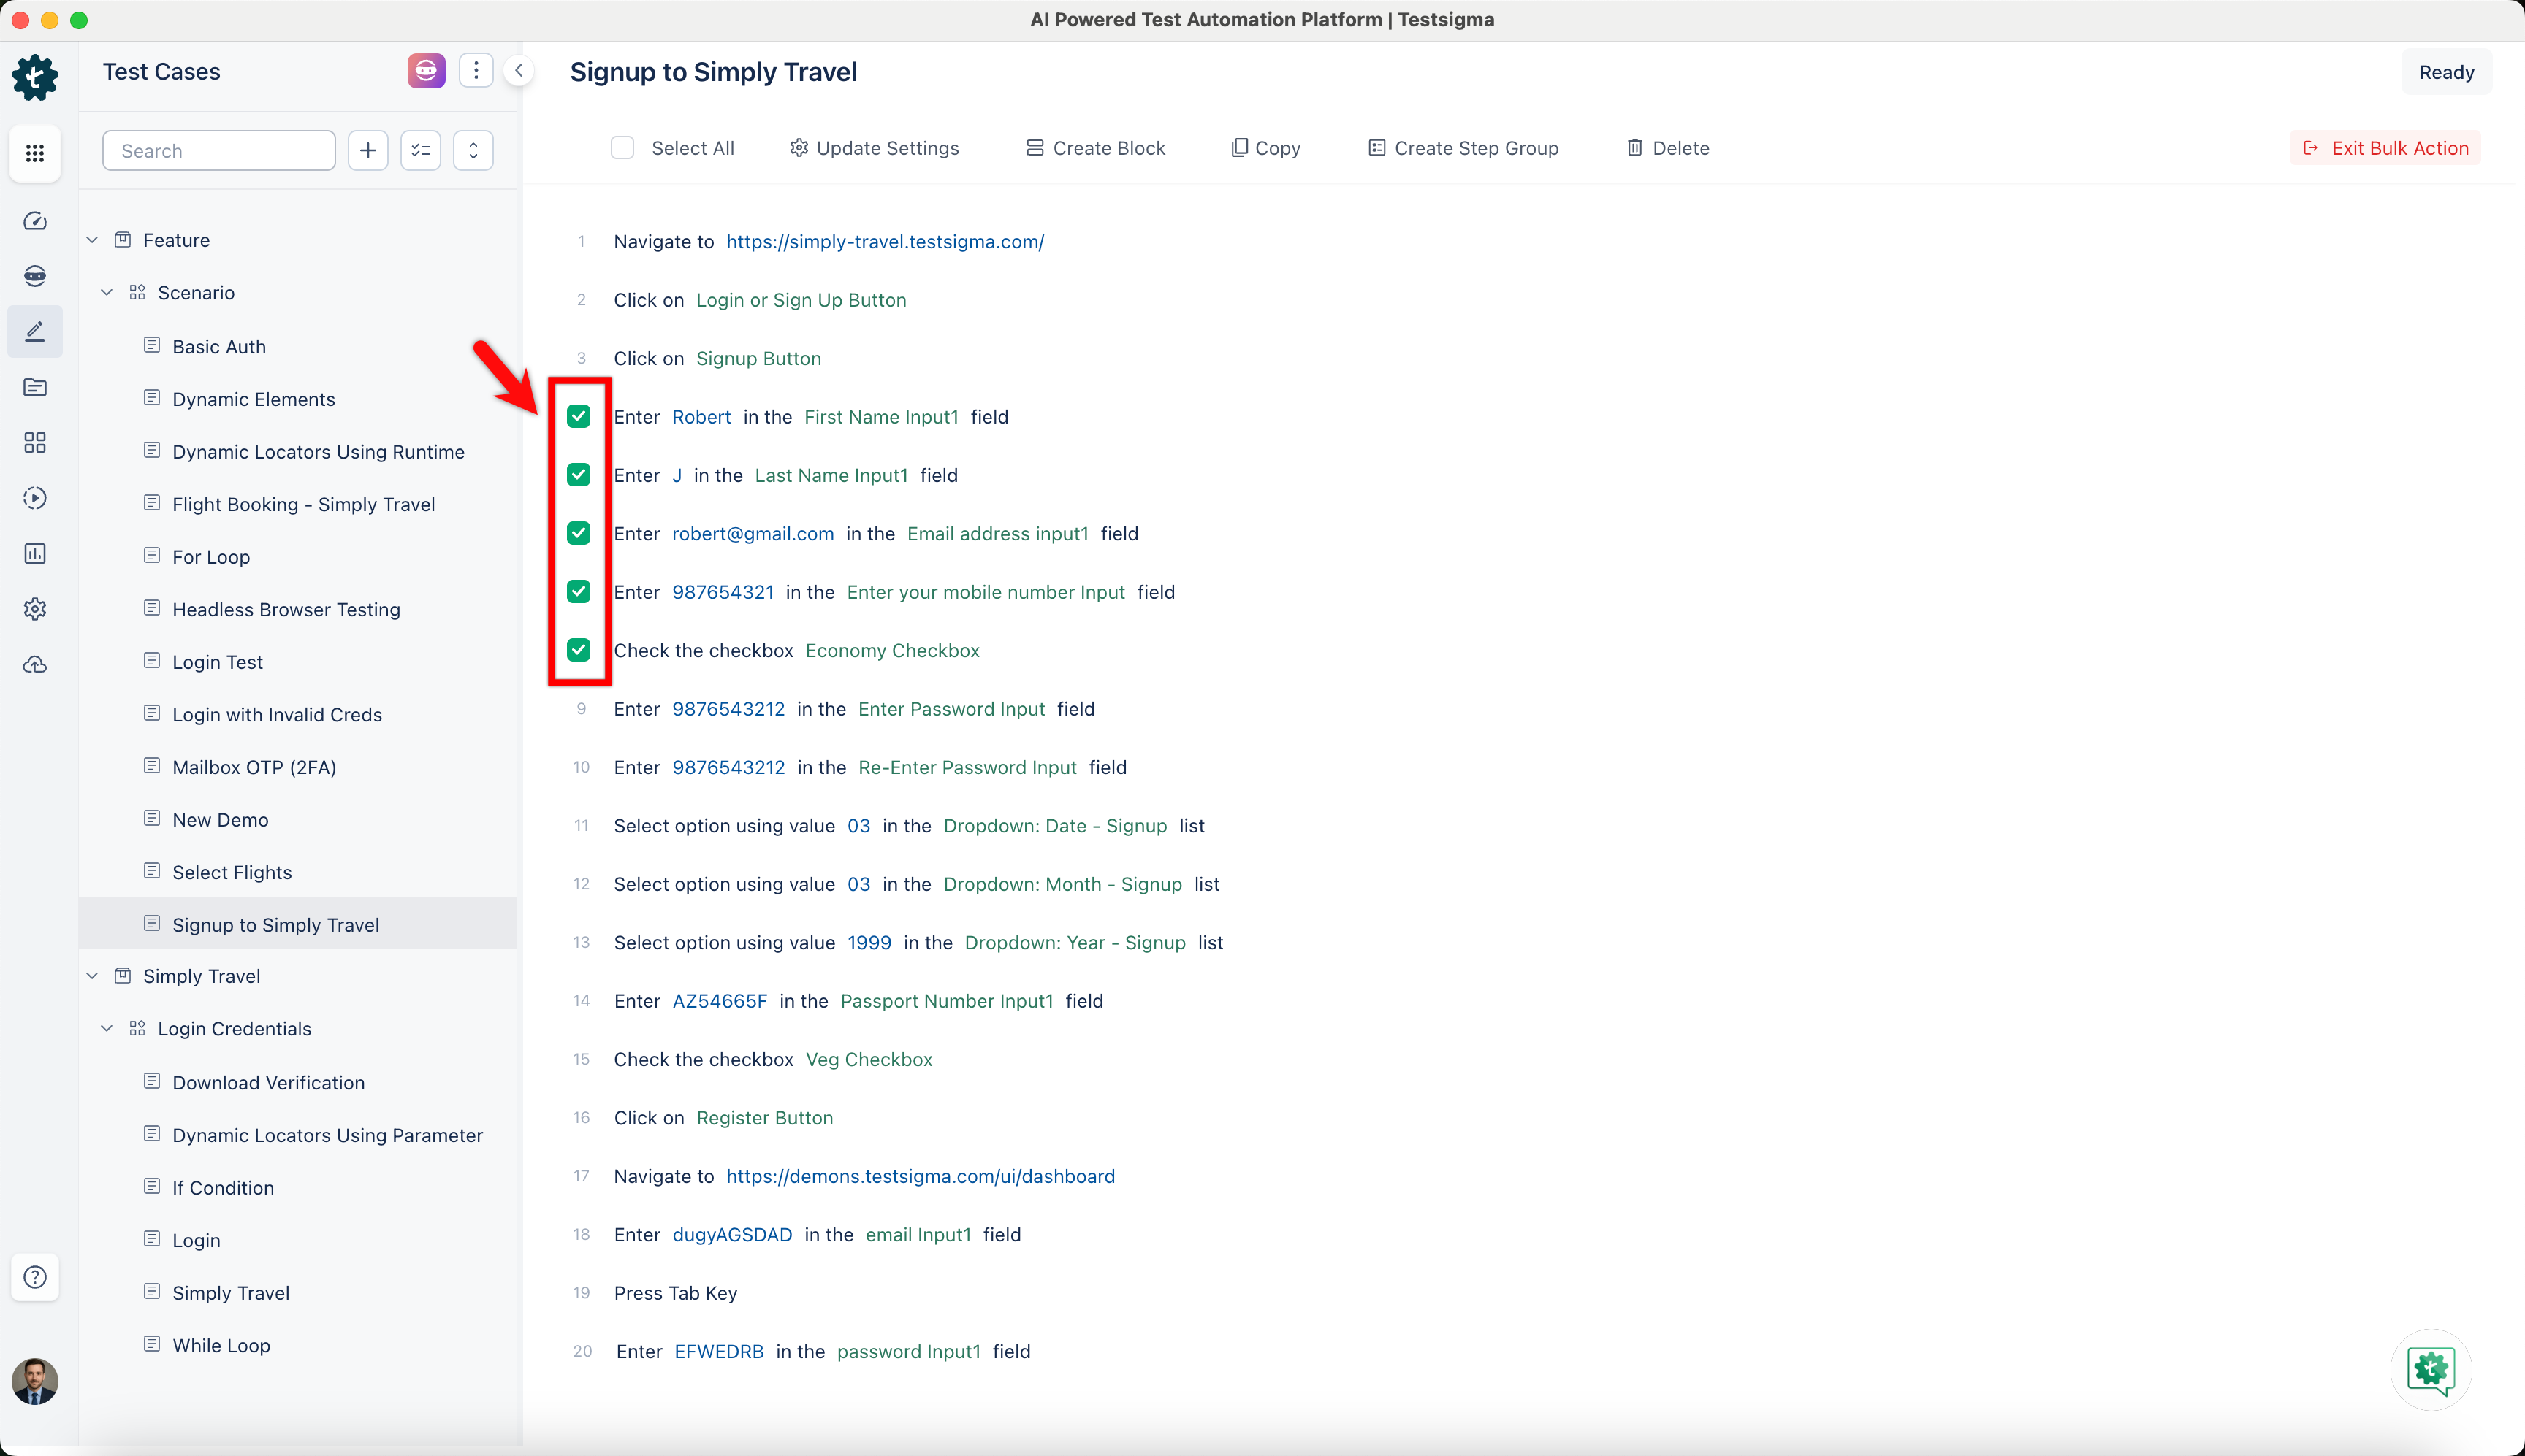Image resolution: width=2525 pixels, height=1456 pixels.
Task: Click the Signup Button element link
Action: tap(758, 358)
